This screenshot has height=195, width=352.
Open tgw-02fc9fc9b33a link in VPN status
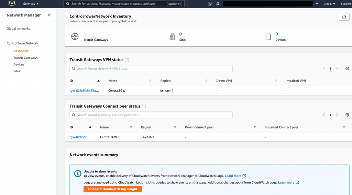point(84,91)
